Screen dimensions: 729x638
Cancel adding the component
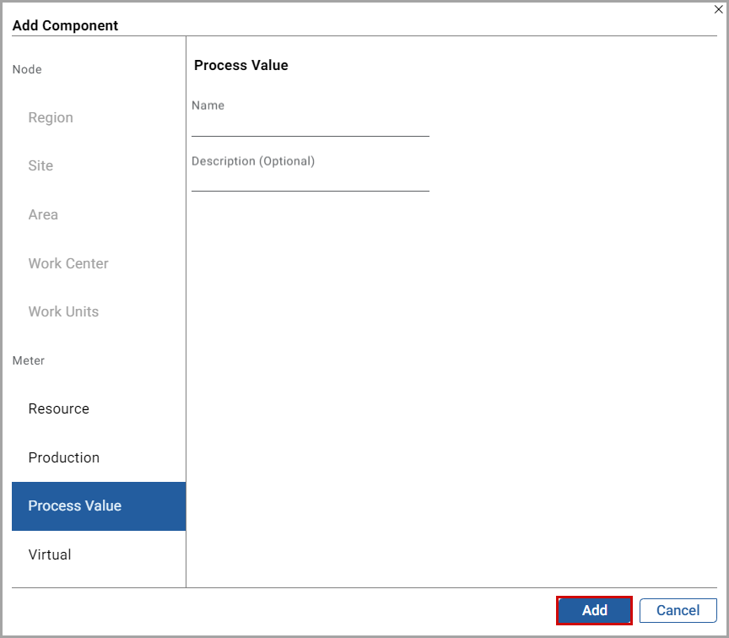pyautogui.click(x=678, y=610)
